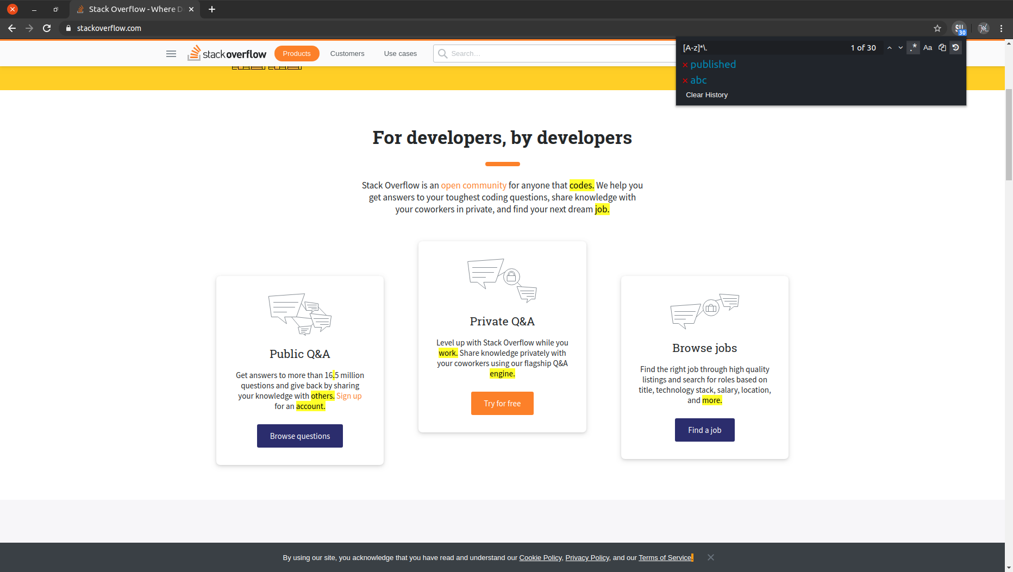View site security lock info
The height and width of the screenshot is (572, 1013).
click(x=68, y=28)
